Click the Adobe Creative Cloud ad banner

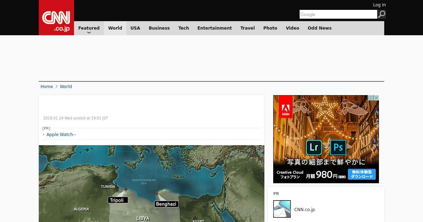(x=326, y=139)
